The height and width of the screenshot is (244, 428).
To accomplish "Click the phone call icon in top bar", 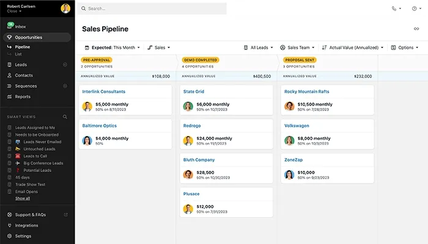I will [394, 9].
